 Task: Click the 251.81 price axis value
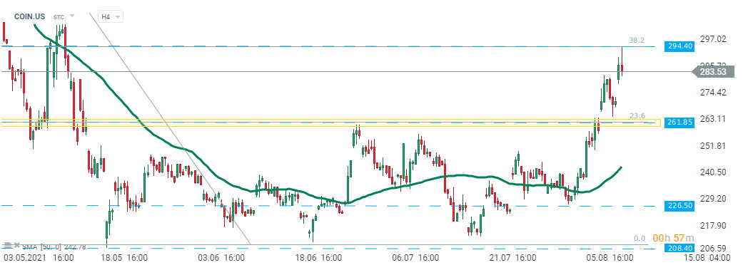713,145
